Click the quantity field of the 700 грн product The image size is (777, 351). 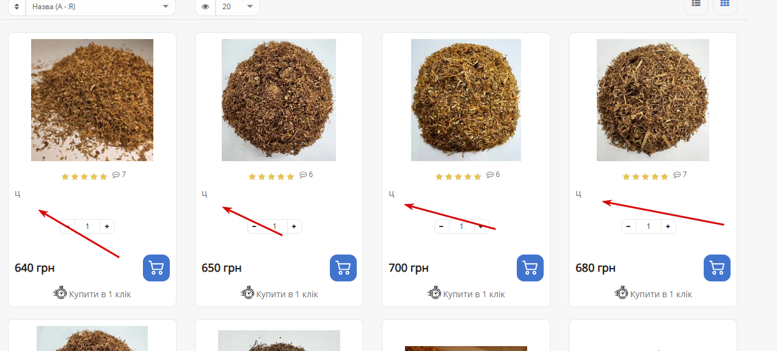coord(461,226)
